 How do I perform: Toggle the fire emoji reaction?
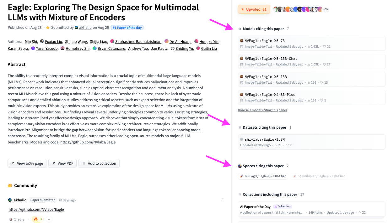[38, 219]
